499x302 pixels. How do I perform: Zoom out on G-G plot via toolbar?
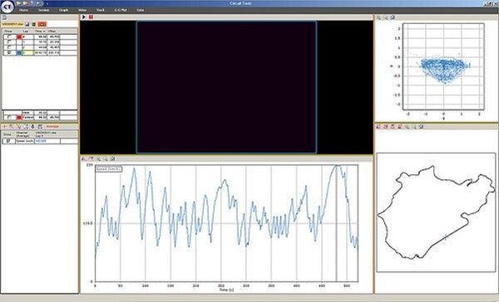pos(385,17)
